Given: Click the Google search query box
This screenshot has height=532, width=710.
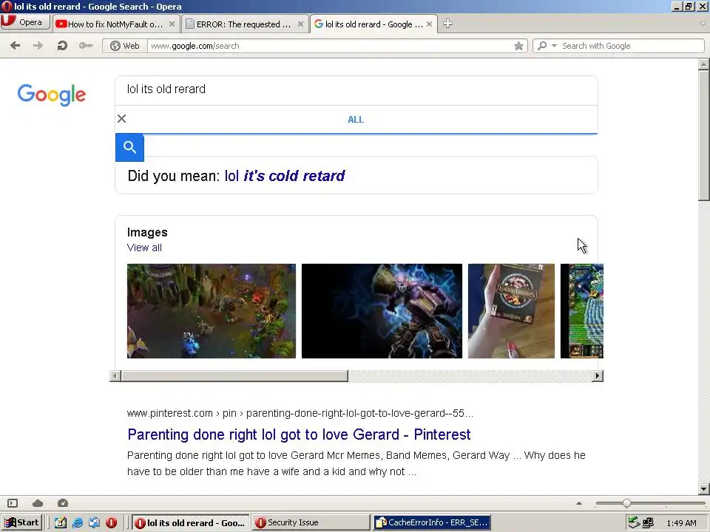Looking at the screenshot, I should (x=356, y=89).
